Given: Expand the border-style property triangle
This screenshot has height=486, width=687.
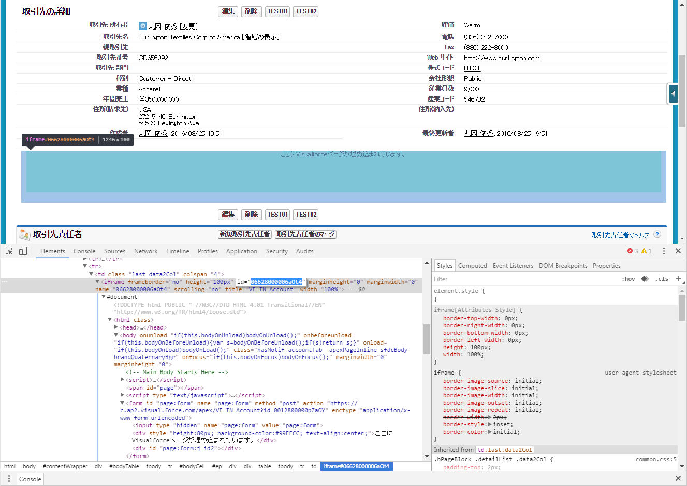Looking at the screenshot, I should coord(490,424).
